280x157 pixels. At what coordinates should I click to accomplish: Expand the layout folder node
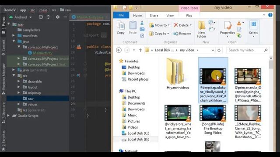click(18, 87)
